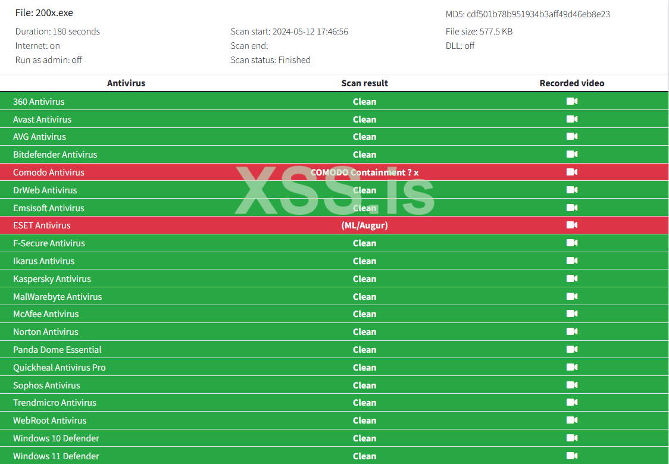Click the WebRoot Antivirus name
The width and height of the screenshot is (669, 464).
coord(50,421)
